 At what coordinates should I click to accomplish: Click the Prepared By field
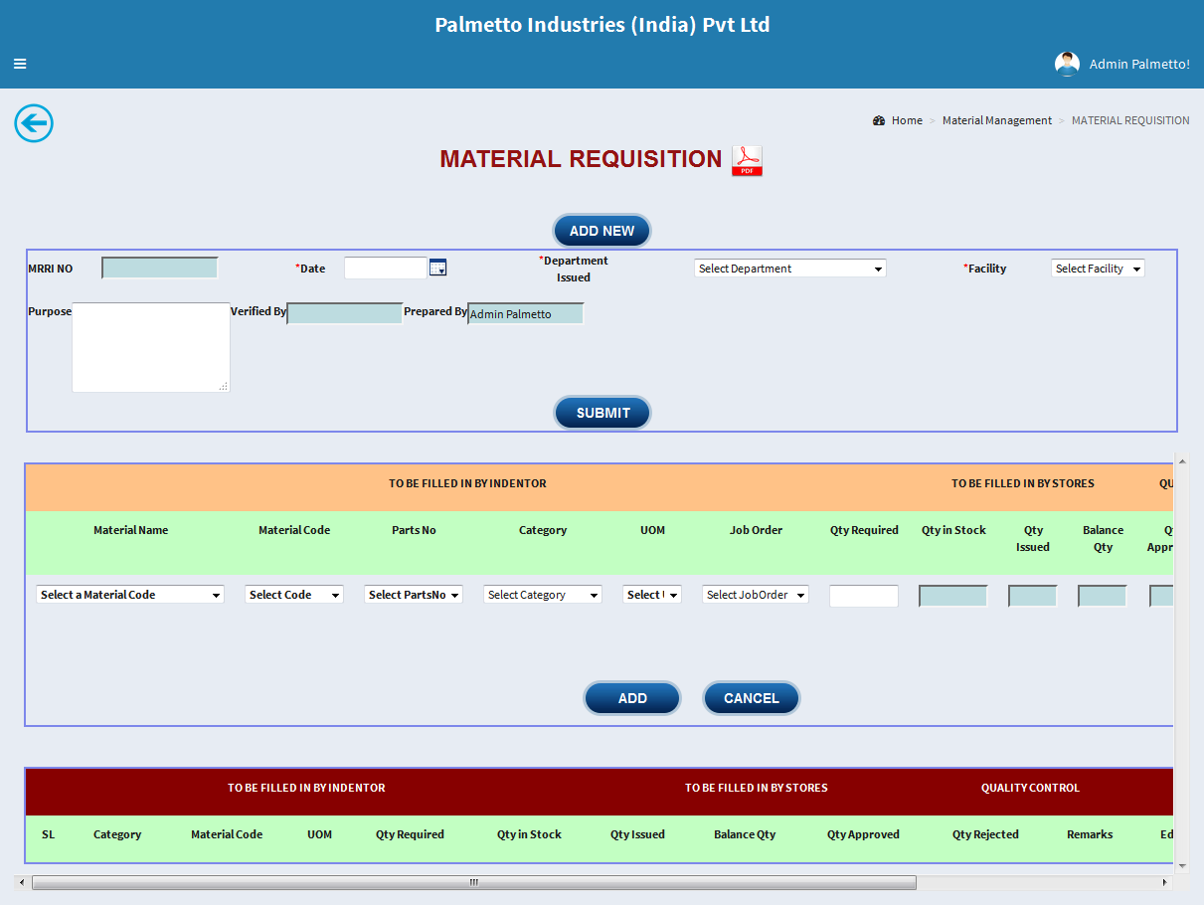(x=526, y=313)
